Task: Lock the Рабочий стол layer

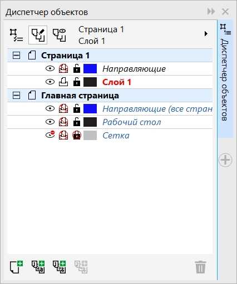Action: click(77, 122)
